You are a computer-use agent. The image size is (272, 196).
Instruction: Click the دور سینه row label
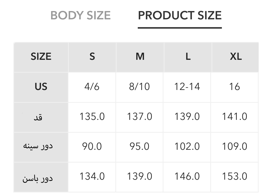coord(38,146)
